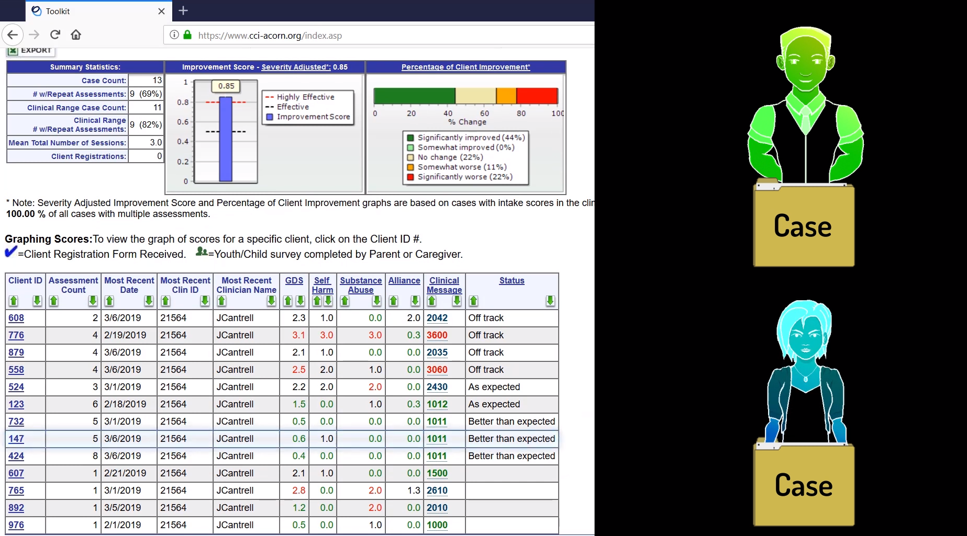Sort Assessment Count descending arrow

point(93,301)
